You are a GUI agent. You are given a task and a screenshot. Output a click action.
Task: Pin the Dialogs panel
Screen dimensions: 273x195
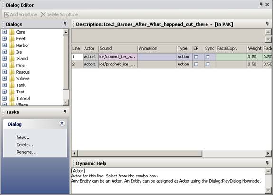pos(65,23)
